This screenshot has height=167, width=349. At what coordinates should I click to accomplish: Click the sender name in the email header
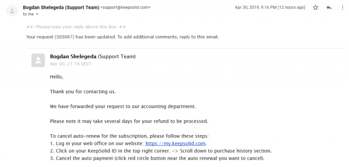[x=61, y=7]
